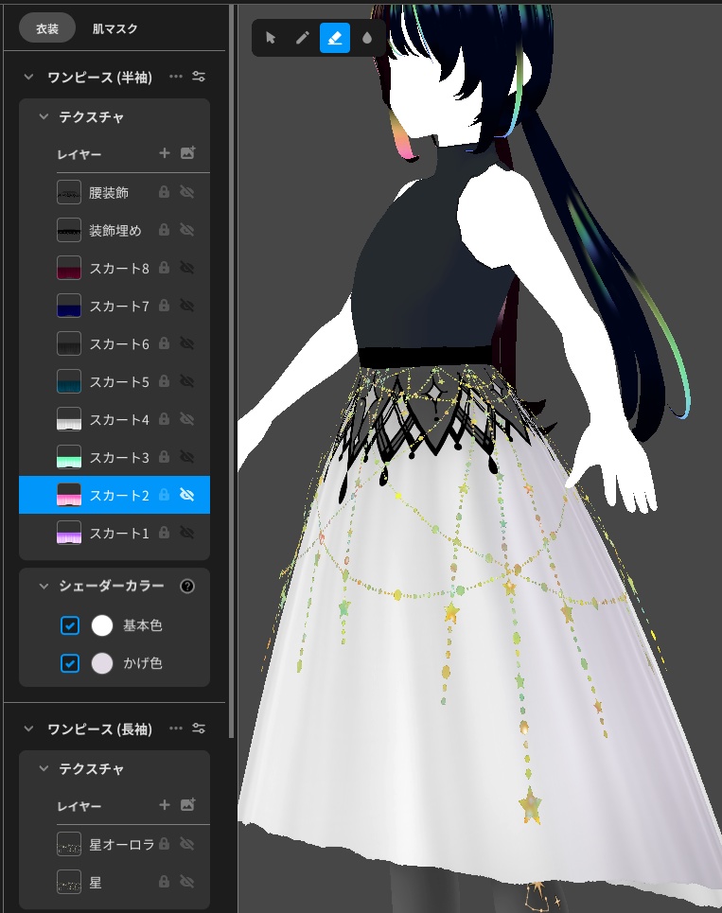Collapse the シェーダーカラー section
This screenshot has height=913, width=722.
point(44,586)
